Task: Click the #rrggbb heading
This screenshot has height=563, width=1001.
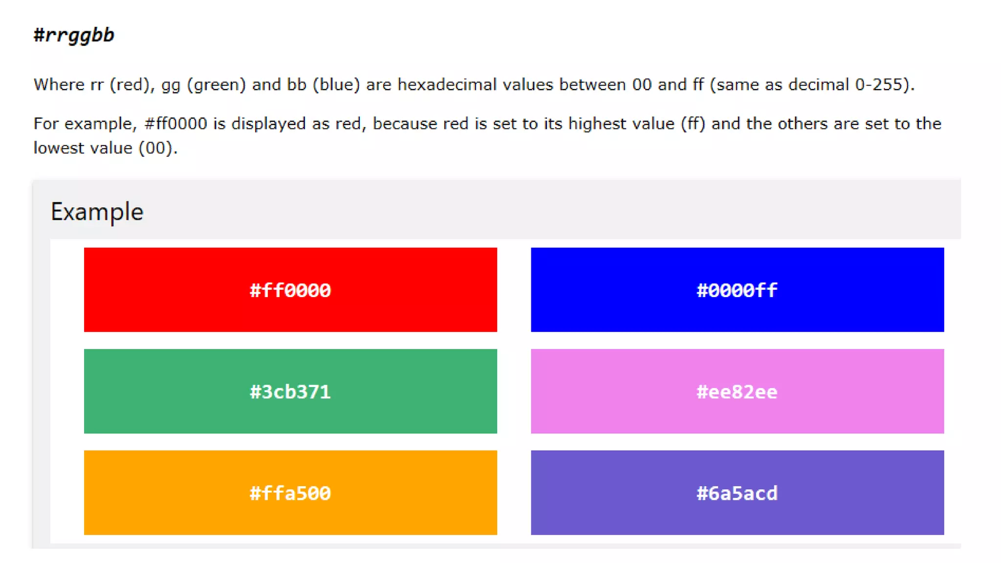Action: (74, 35)
